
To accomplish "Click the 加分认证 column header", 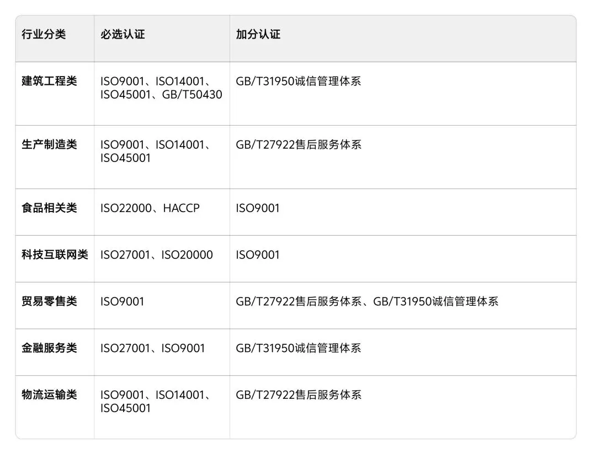I will 258,35.
